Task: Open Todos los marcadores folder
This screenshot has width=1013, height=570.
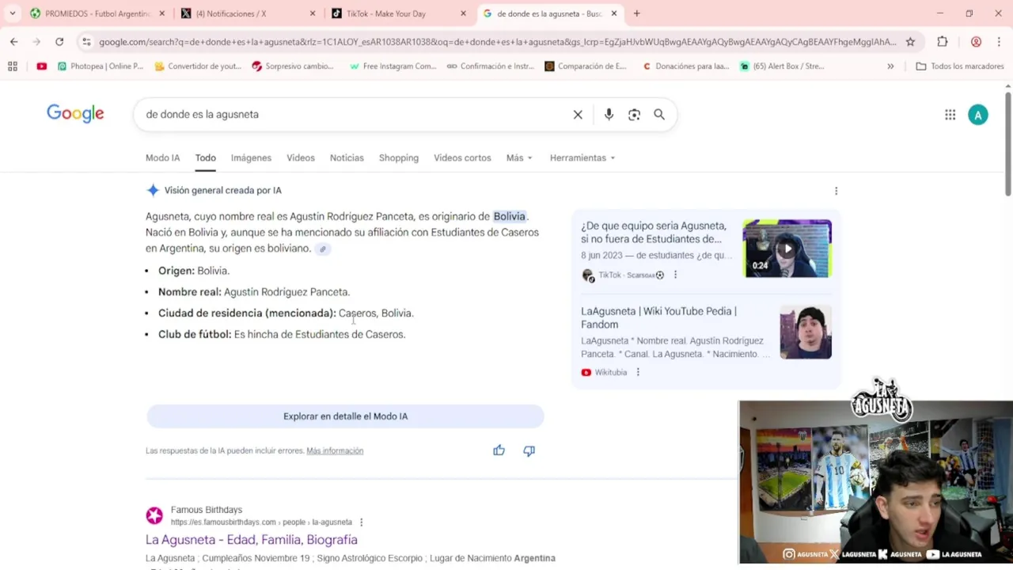Action: [x=959, y=66]
